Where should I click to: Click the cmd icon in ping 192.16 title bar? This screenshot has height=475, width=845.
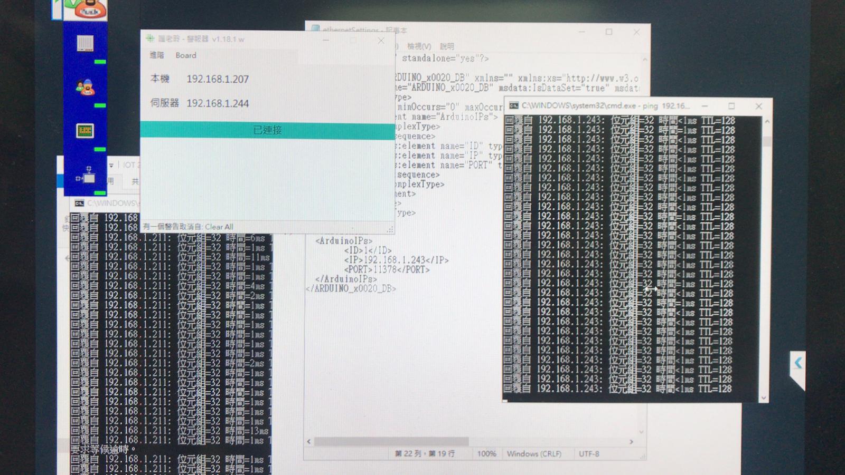point(513,106)
